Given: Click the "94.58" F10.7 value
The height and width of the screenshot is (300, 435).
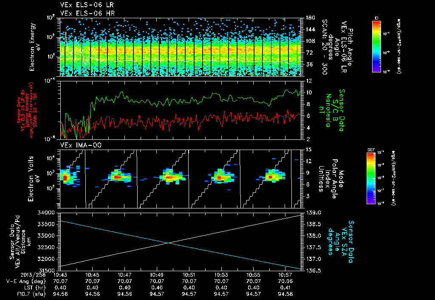Looking at the screenshot, I should (x=285, y=294).
